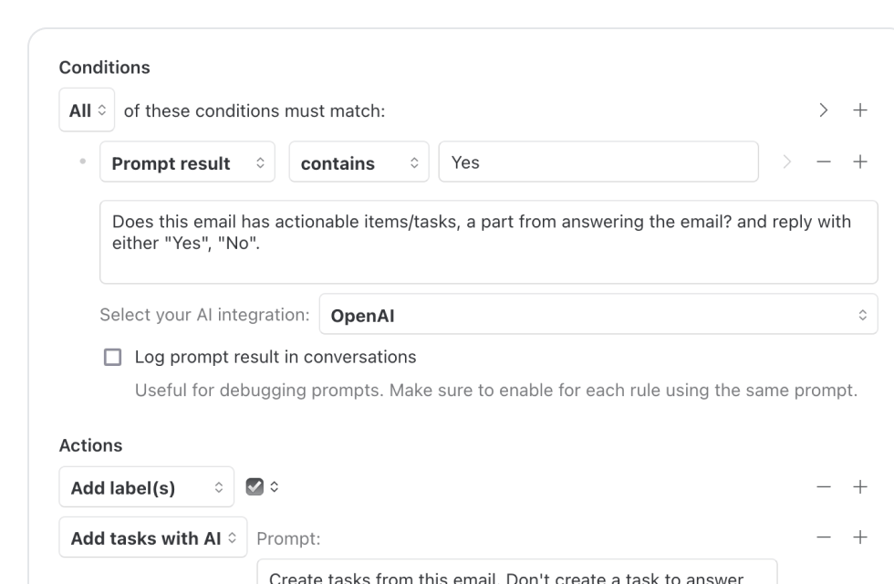
Task: Click grayed chevron on Prompt result row
Action: click(786, 162)
